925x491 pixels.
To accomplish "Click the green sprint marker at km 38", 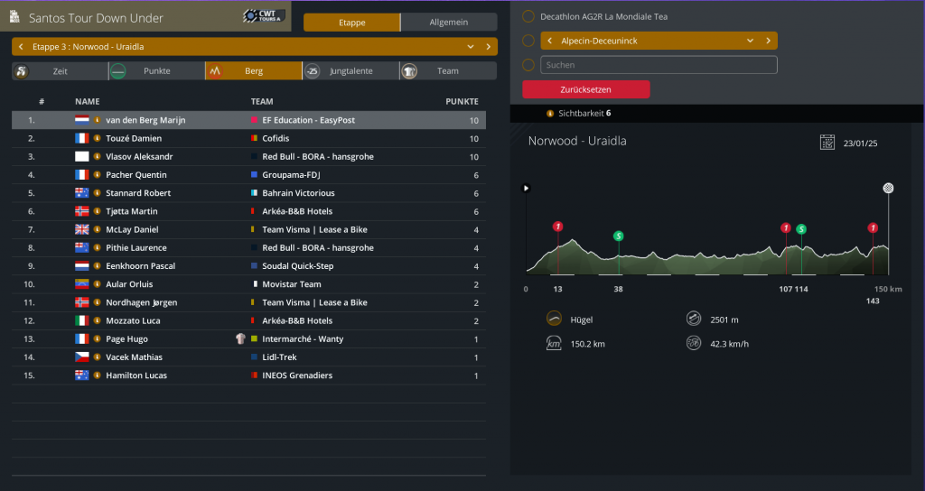I will (x=618, y=236).
